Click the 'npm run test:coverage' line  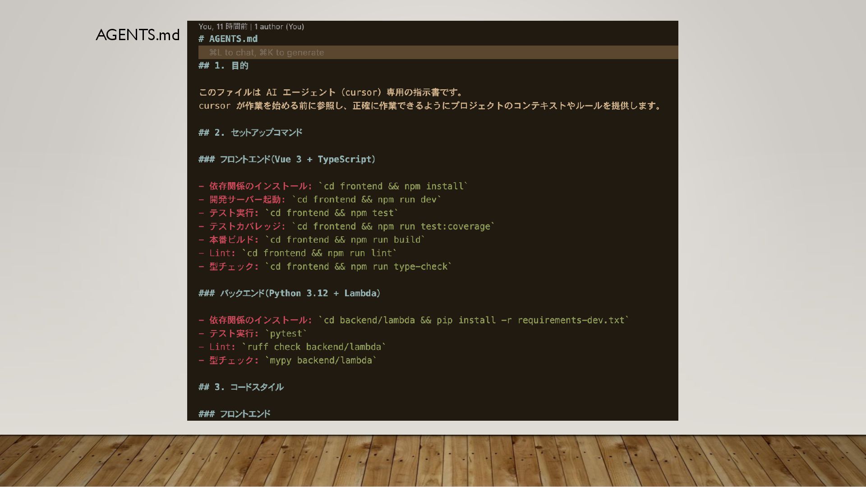346,226
